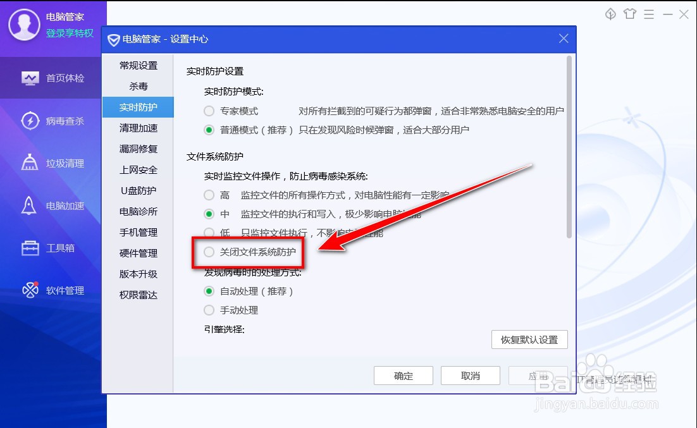This screenshot has width=697, height=428.
Task: Click 实时防护设置 section heading
Action: (x=214, y=71)
